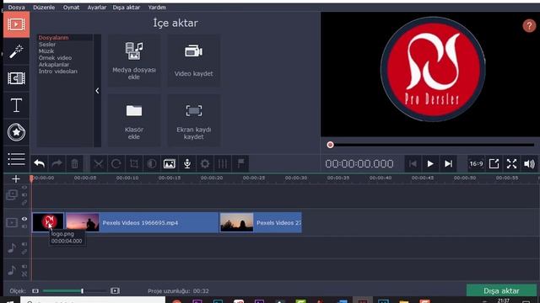Collapse the import category list arrow
The width and height of the screenshot is (540, 303).
click(x=97, y=91)
